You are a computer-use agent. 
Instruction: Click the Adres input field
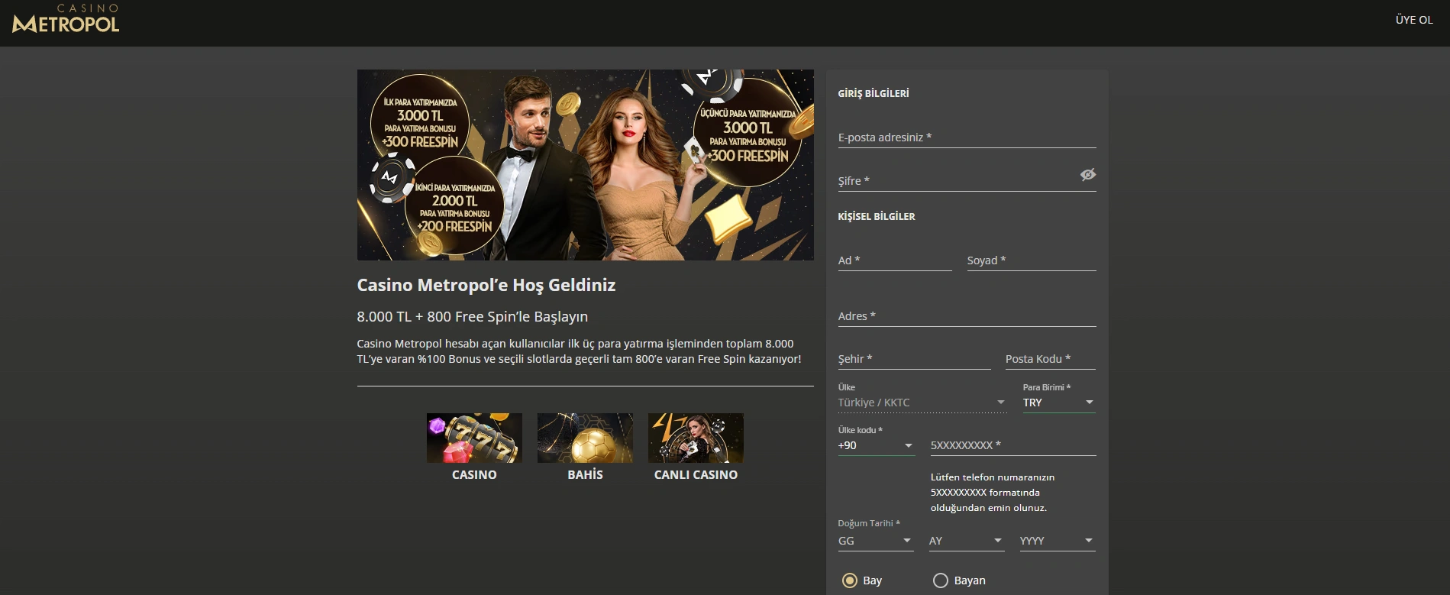tap(967, 316)
